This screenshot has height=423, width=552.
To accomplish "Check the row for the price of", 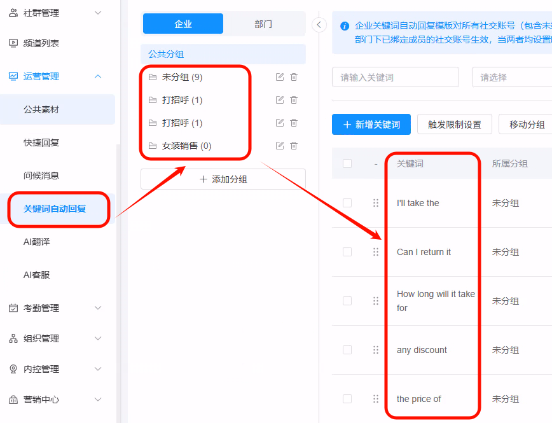I will 347,399.
